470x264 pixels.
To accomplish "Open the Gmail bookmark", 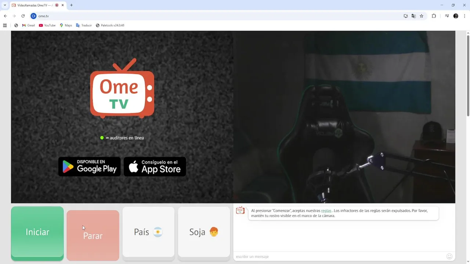I will coord(28,25).
